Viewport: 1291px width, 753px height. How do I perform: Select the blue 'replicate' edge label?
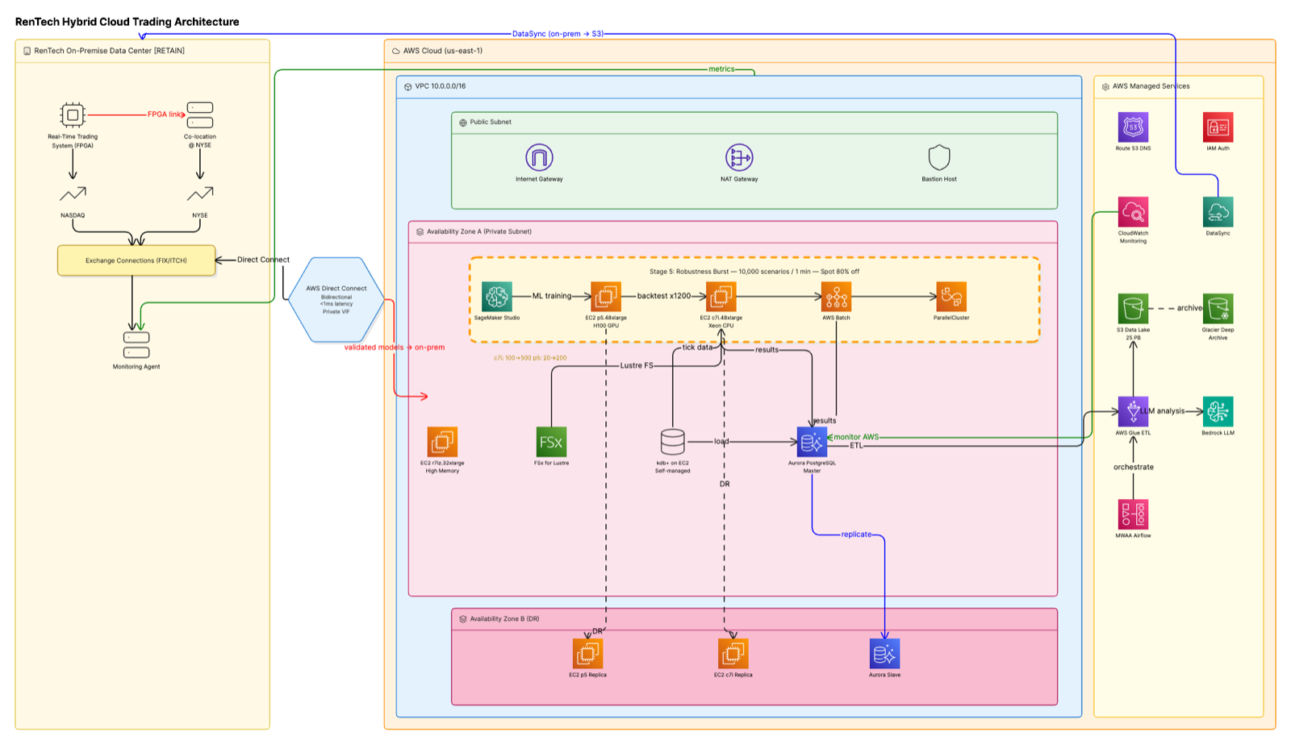pyautogui.click(x=856, y=535)
